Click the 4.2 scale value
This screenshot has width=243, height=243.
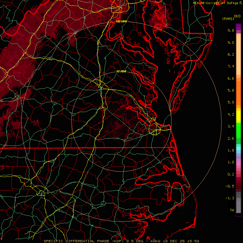click(231, 114)
